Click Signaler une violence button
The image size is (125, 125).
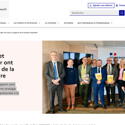pos(101,6)
